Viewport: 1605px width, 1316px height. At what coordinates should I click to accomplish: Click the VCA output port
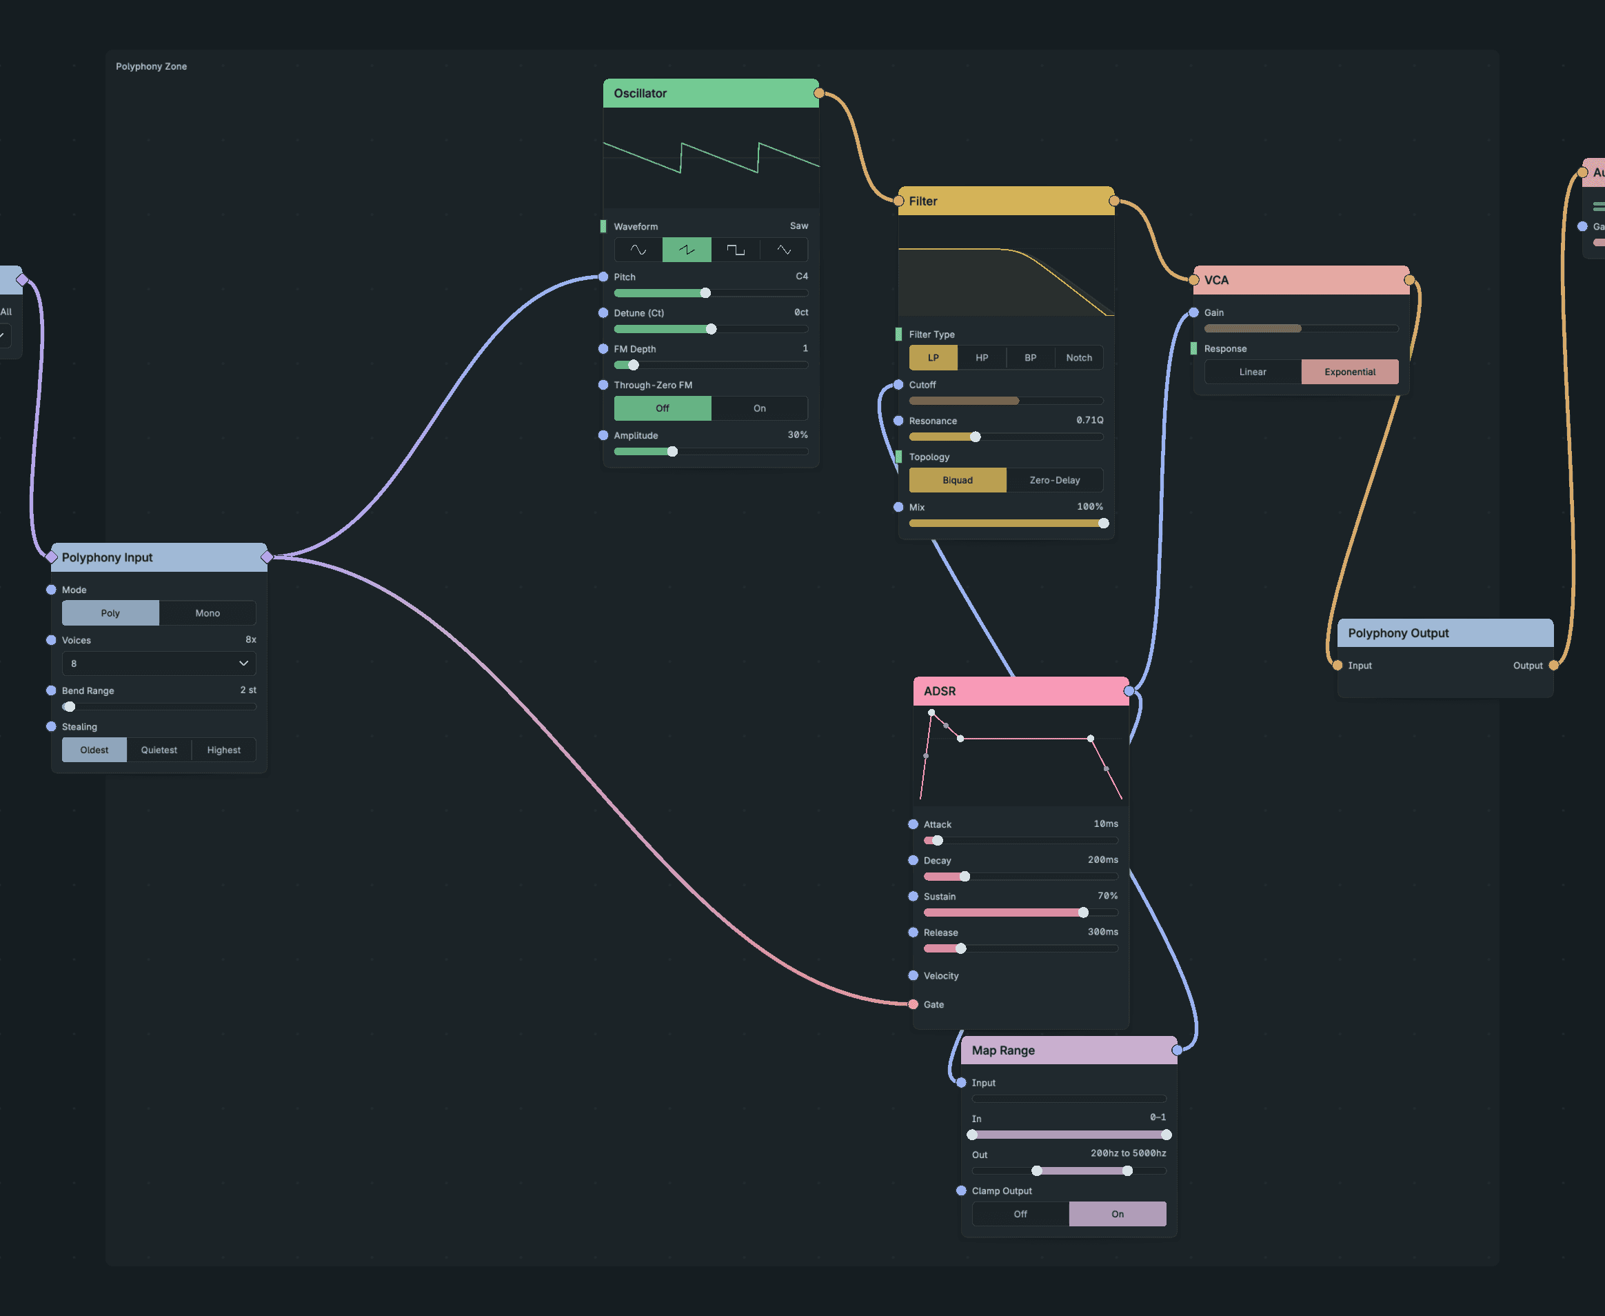[x=1409, y=280]
